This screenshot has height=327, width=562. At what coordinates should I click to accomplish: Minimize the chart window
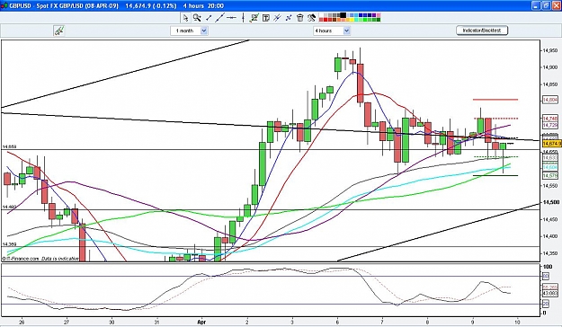point(536,5)
